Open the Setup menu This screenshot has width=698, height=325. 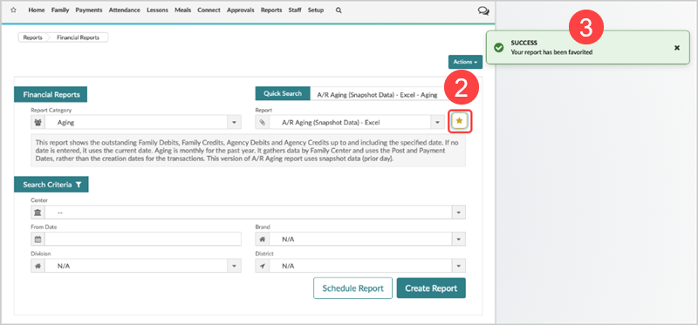(316, 10)
